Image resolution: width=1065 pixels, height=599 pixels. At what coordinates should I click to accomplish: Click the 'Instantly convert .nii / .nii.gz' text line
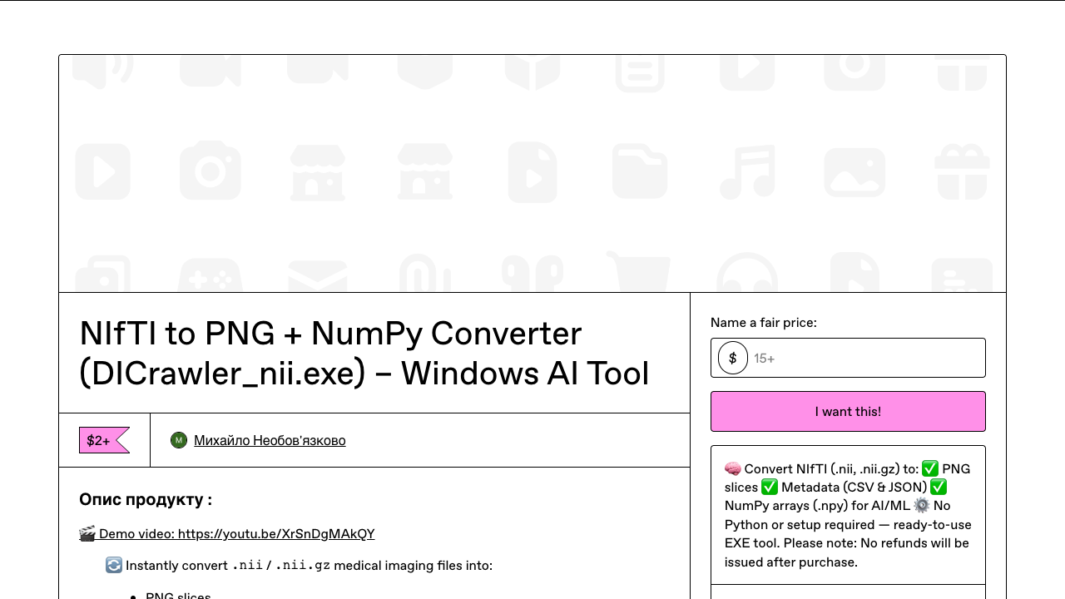pyautogui.click(x=300, y=565)
